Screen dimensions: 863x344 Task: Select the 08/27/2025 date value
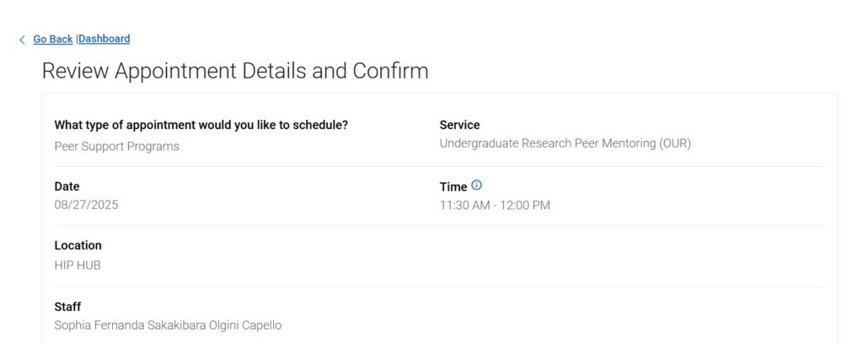tap(86, 205)
